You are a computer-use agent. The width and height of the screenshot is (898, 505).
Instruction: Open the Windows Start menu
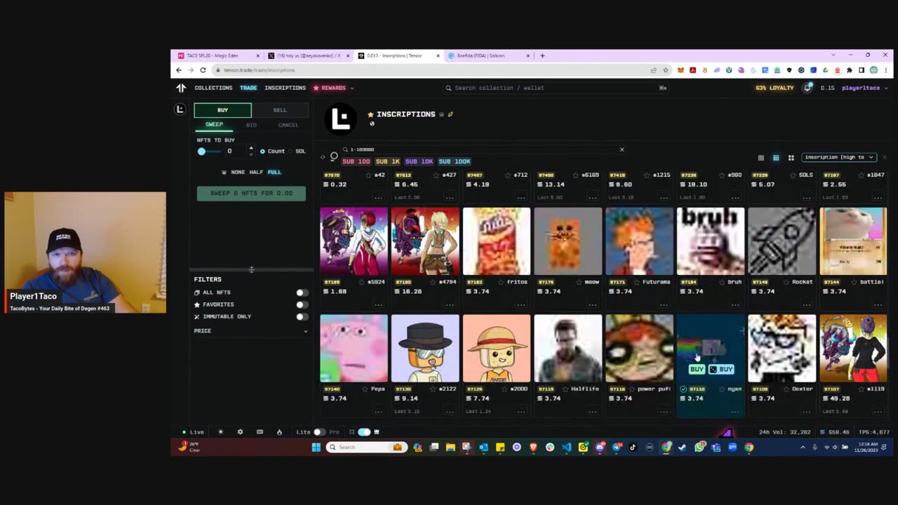click(x=316, y=447)
